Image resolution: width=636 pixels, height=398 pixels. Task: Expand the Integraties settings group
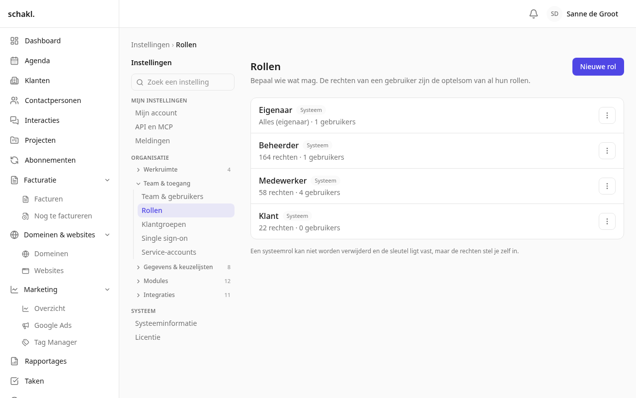[x=183, y=295]
